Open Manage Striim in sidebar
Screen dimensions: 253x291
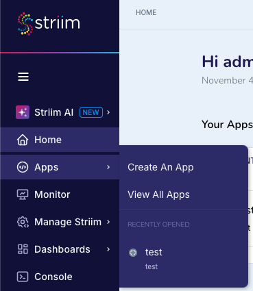click(x=60, y=222)
